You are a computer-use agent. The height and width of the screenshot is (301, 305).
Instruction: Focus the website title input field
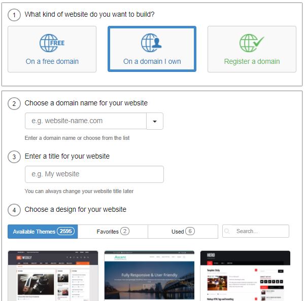pos(94,174)
